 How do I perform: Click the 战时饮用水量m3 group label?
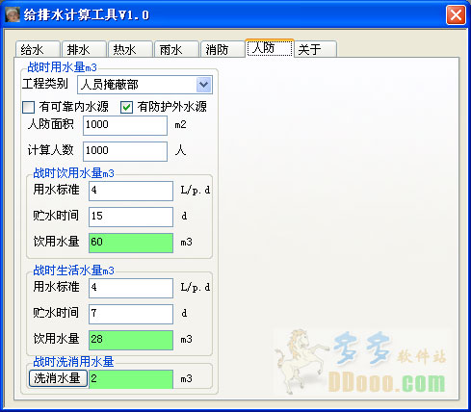[x=74, y=173]
